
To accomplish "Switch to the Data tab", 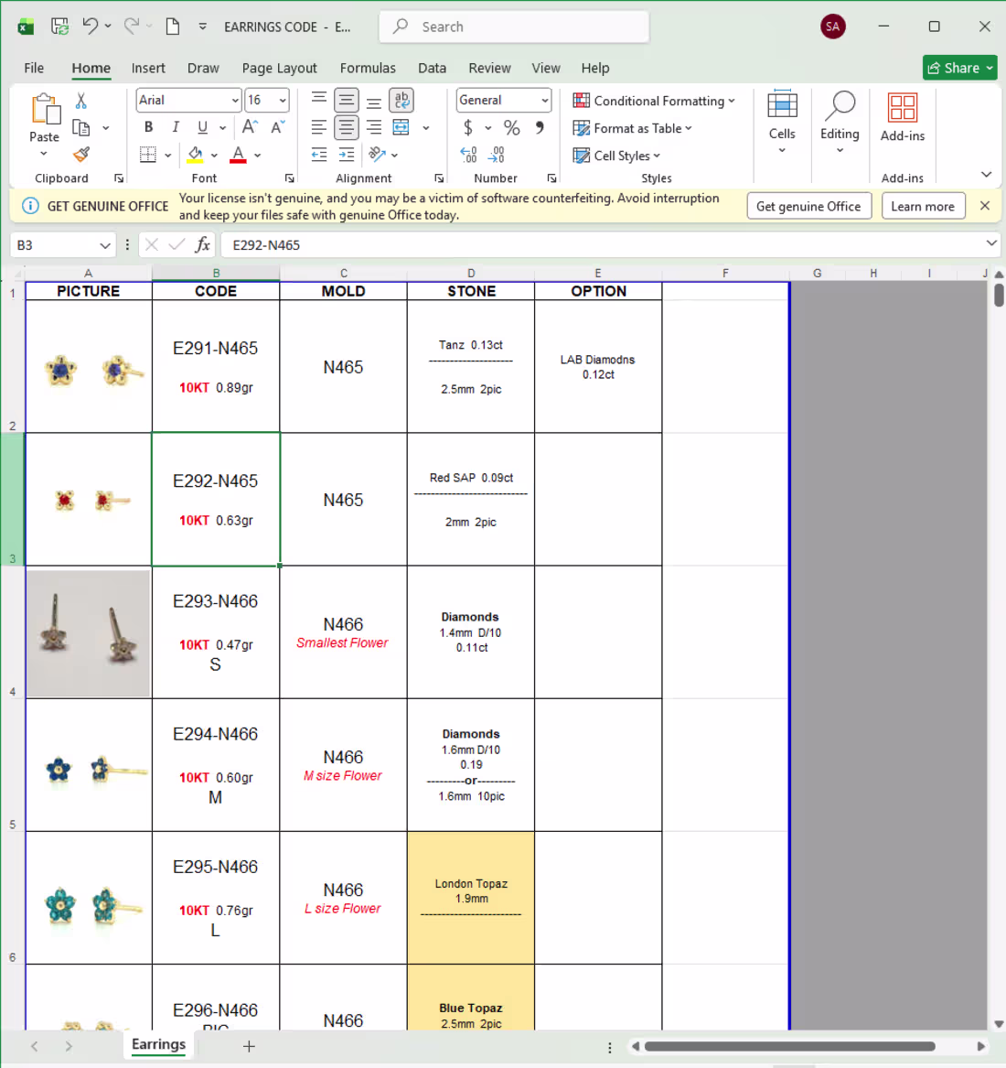I will click(433, 68).
